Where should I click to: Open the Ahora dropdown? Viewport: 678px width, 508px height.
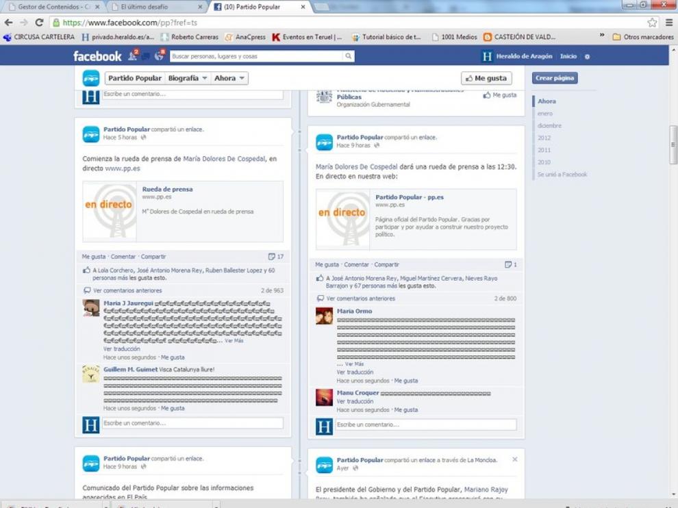pyautogui.click(x=229, y=78)
